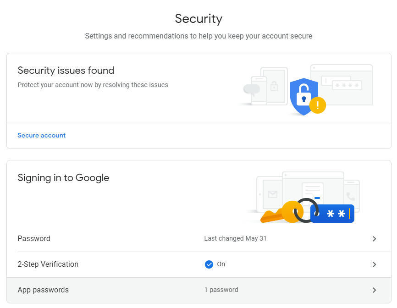
Task: Open the App passwords row
Action: (x=199, y=290)
